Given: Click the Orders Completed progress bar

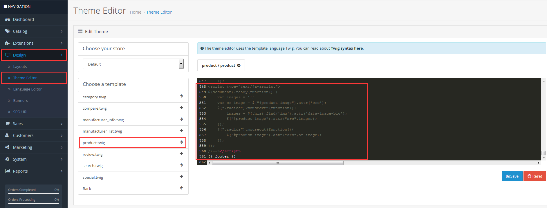Looking at the screenshot, I should coord(33,193).
